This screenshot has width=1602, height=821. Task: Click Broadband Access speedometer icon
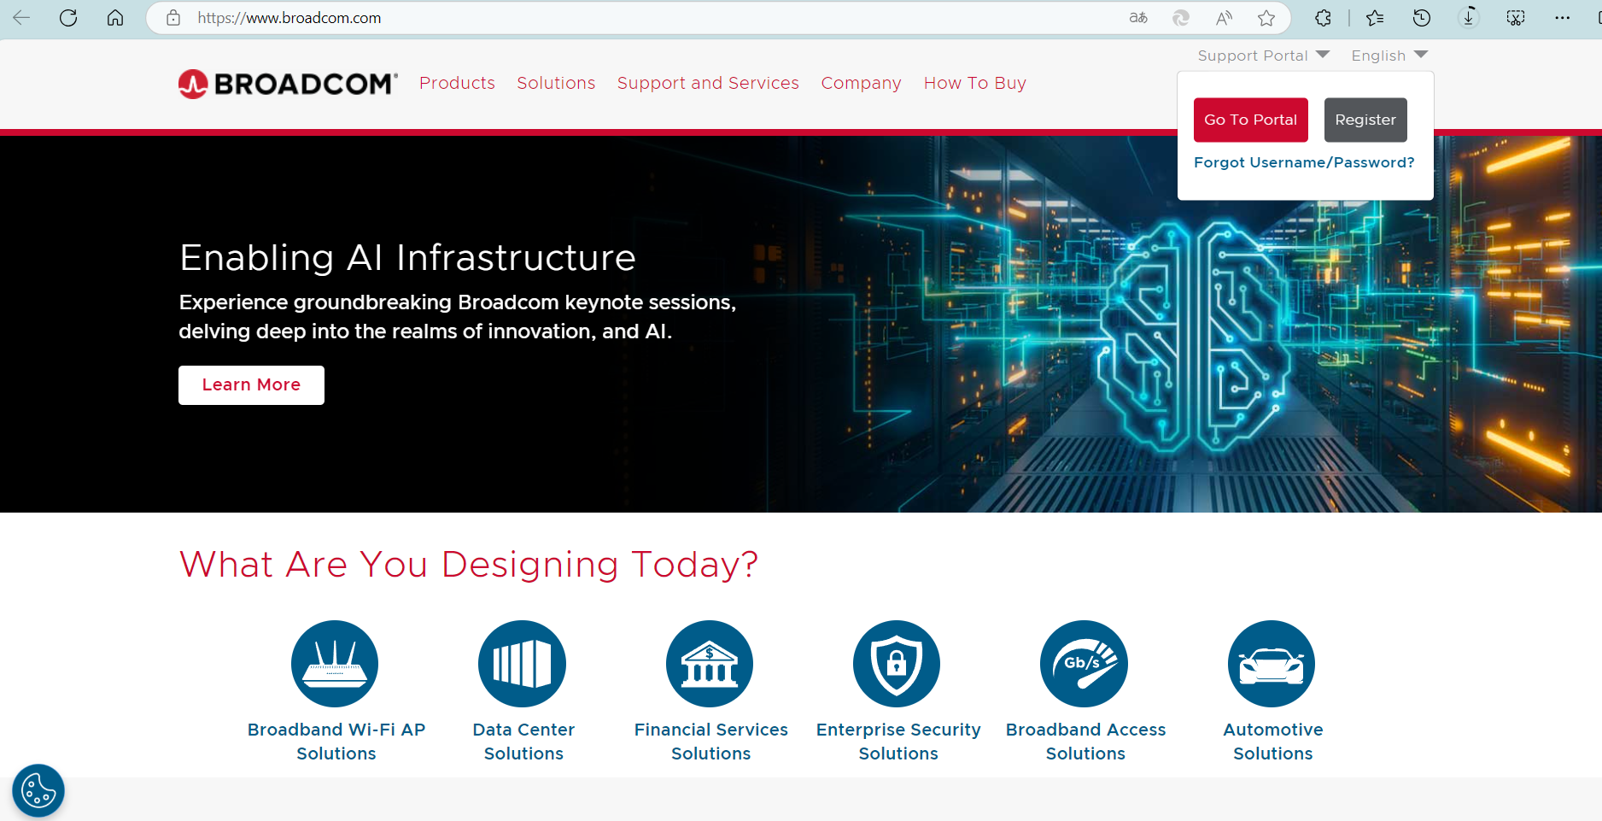pyautogui.click(x=1084, y=664)
